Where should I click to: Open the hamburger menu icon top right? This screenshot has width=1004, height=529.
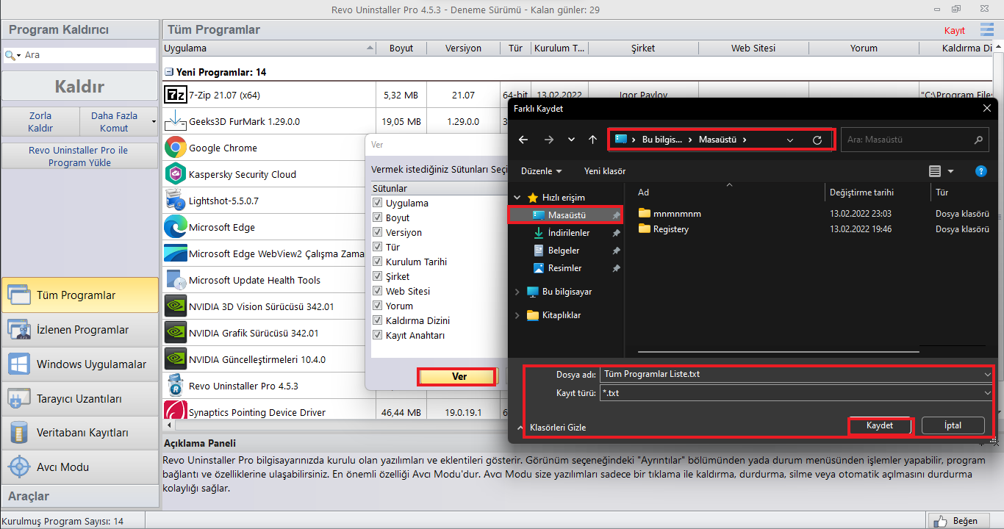[x=987, y=29]
